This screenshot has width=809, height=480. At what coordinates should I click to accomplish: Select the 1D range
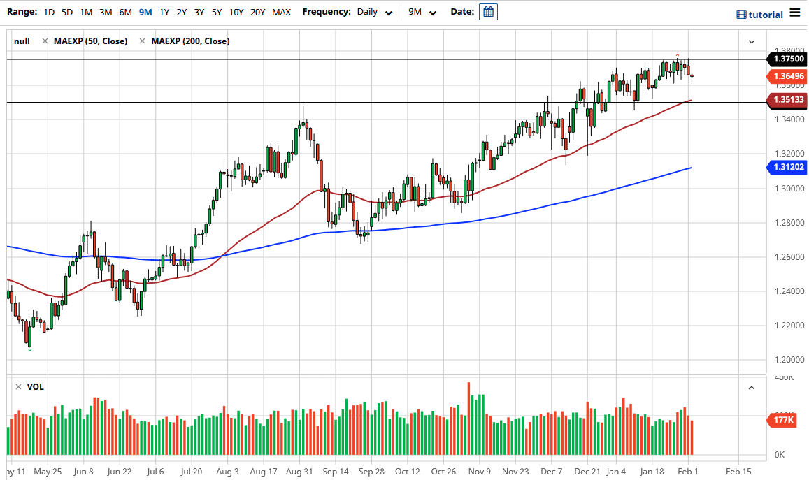coord(49,12)
